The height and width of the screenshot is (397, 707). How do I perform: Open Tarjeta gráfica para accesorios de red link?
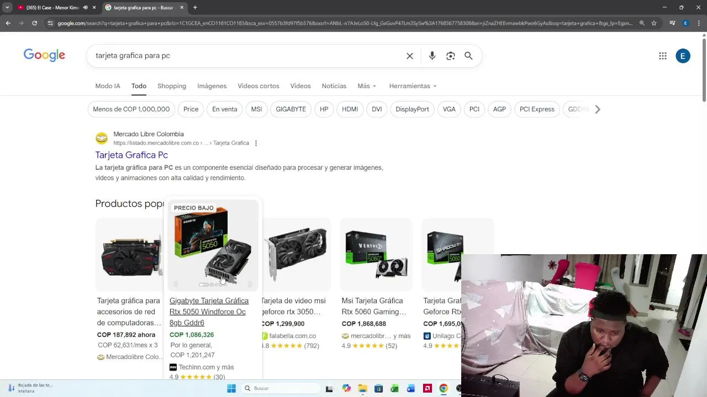pyautogui.click(x=129, y=312)
